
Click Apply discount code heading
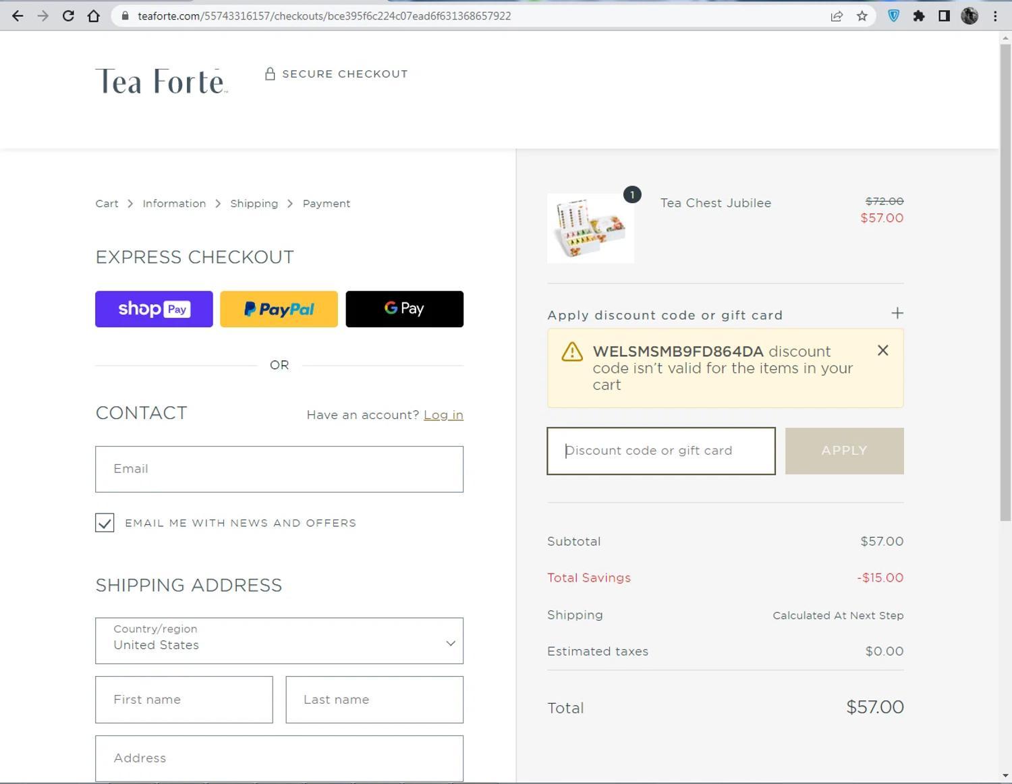(x=665, y=315)
